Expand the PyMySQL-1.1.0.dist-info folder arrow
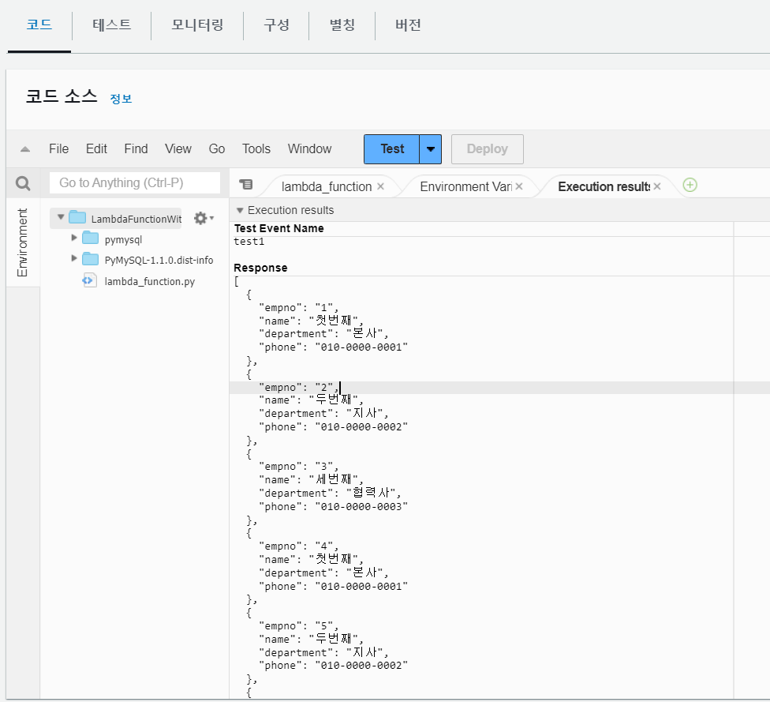The image size is (770, 702). pyautogui.click(x=74, y=258)
